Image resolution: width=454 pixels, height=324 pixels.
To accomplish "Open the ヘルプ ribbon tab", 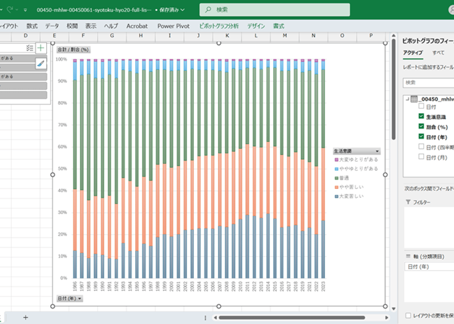I will pos(111,26).
